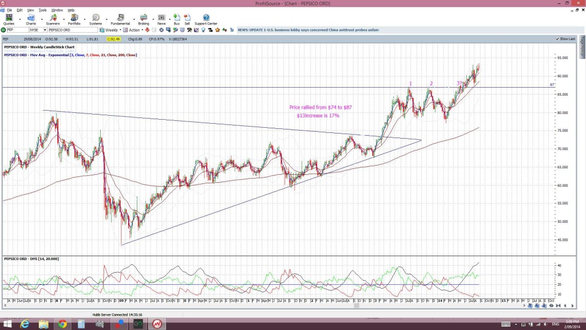
Task: Open the on-screen keyboard tray icon
Action: coord(506,324)
